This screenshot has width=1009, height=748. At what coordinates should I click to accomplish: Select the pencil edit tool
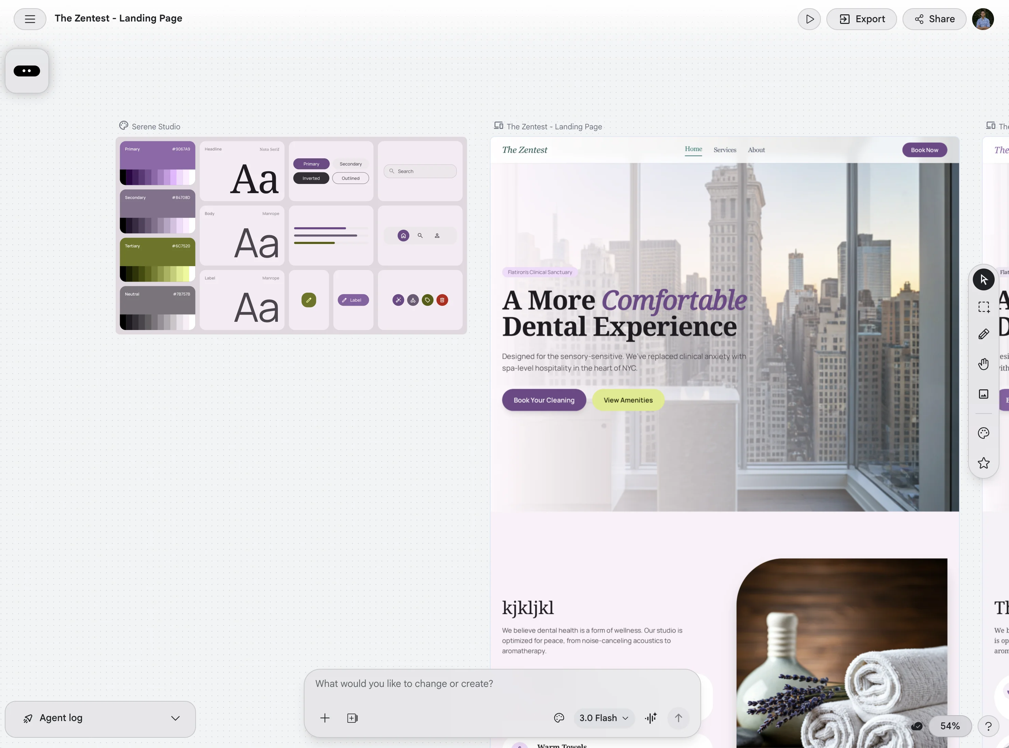(x=983, y=335)
